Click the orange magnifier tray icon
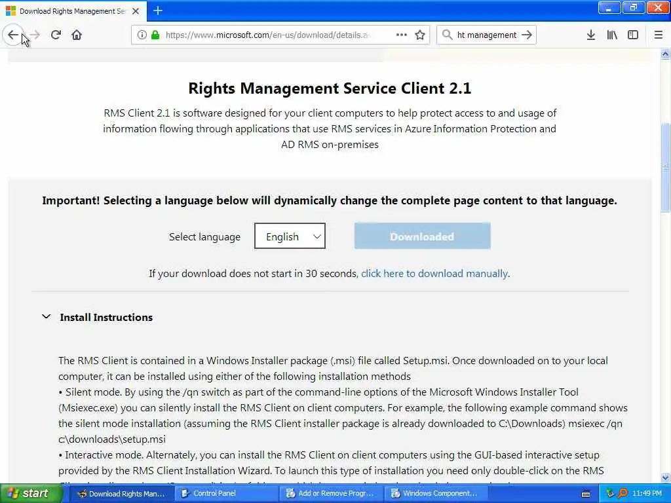671x503 pixels. 623,493
